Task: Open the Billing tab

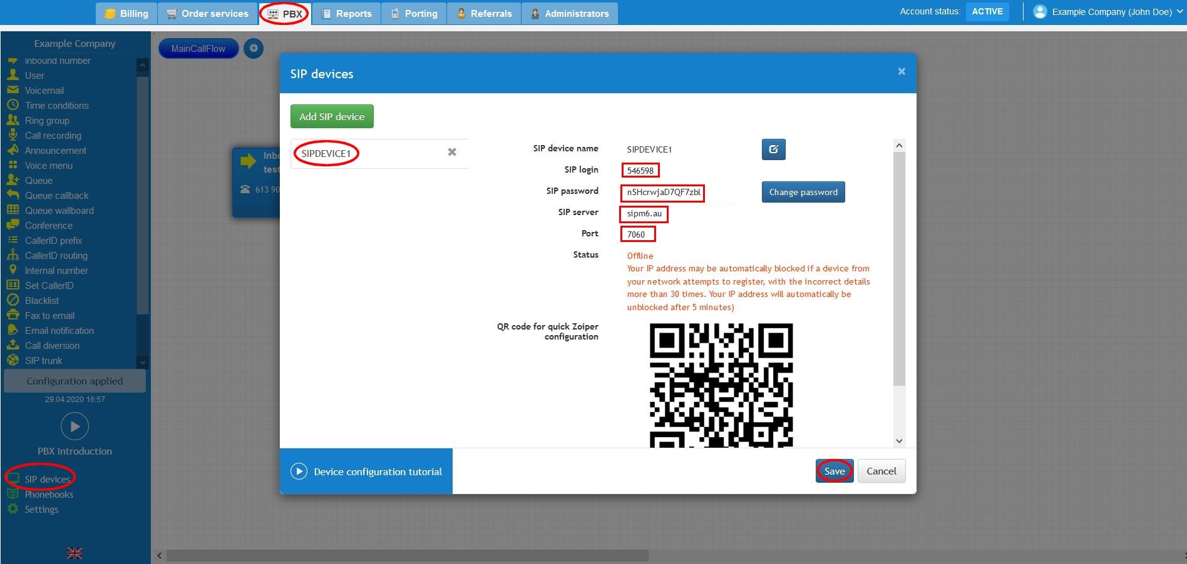Action: click(x=126, y=13)
